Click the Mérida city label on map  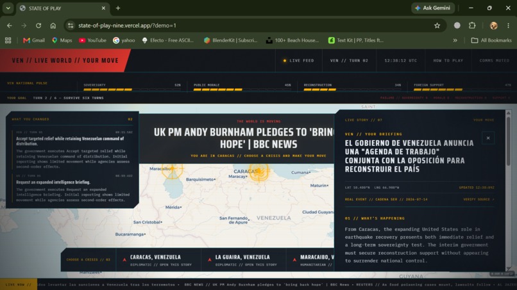click(173, 207)
